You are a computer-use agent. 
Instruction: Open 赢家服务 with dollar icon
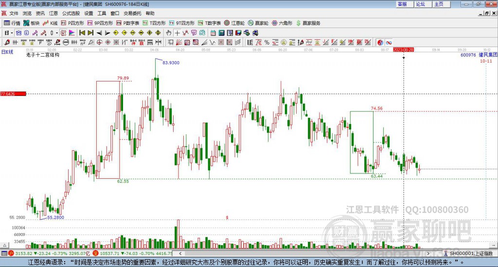point(308,23)
